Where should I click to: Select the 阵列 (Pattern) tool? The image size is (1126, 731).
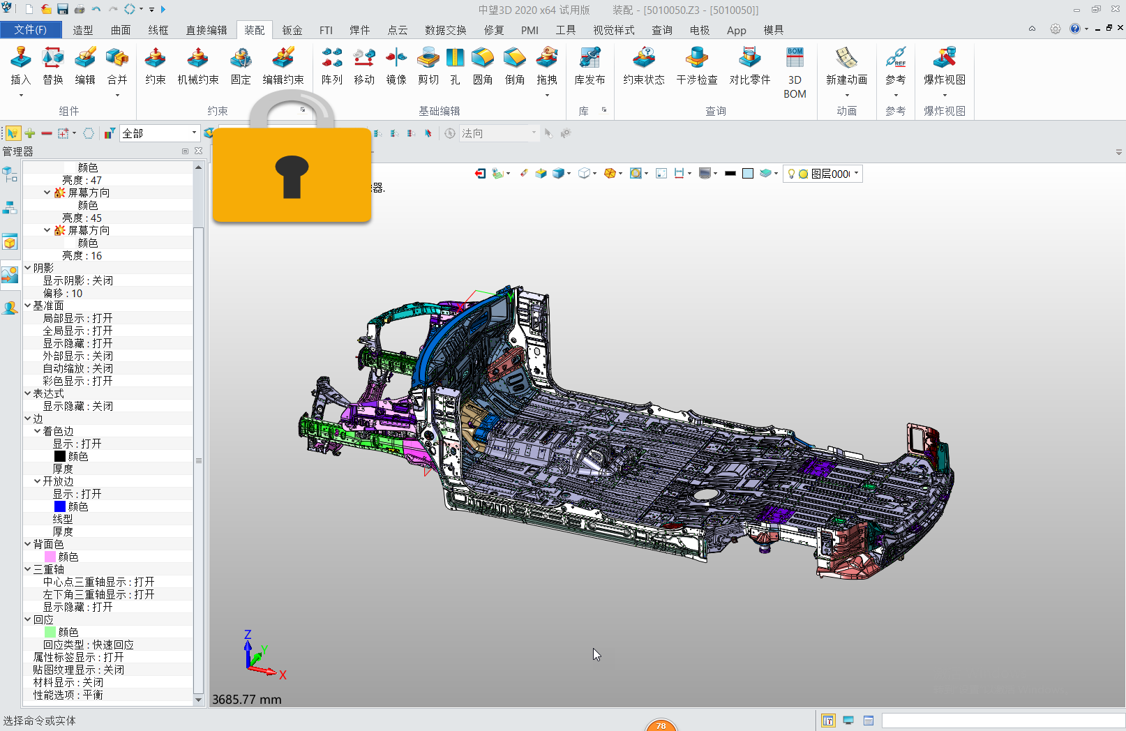point(332,66)
